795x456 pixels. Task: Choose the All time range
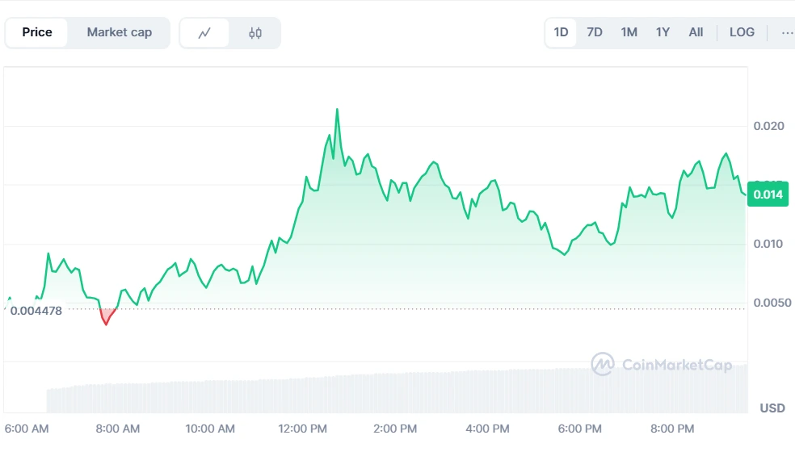[x=696, y=32]
